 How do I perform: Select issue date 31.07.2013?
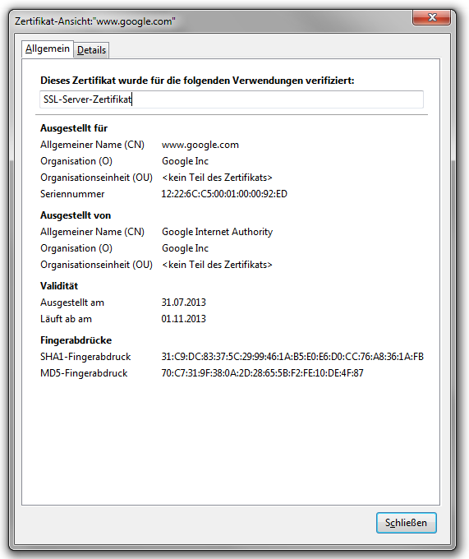pyautogui.click(x=183, y=303)
